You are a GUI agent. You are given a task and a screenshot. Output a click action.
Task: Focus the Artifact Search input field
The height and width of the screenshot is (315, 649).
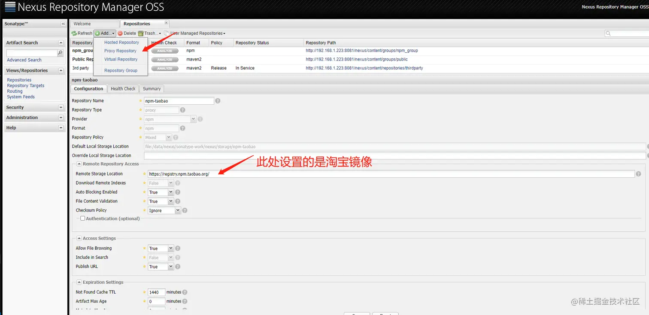point(32,53)
